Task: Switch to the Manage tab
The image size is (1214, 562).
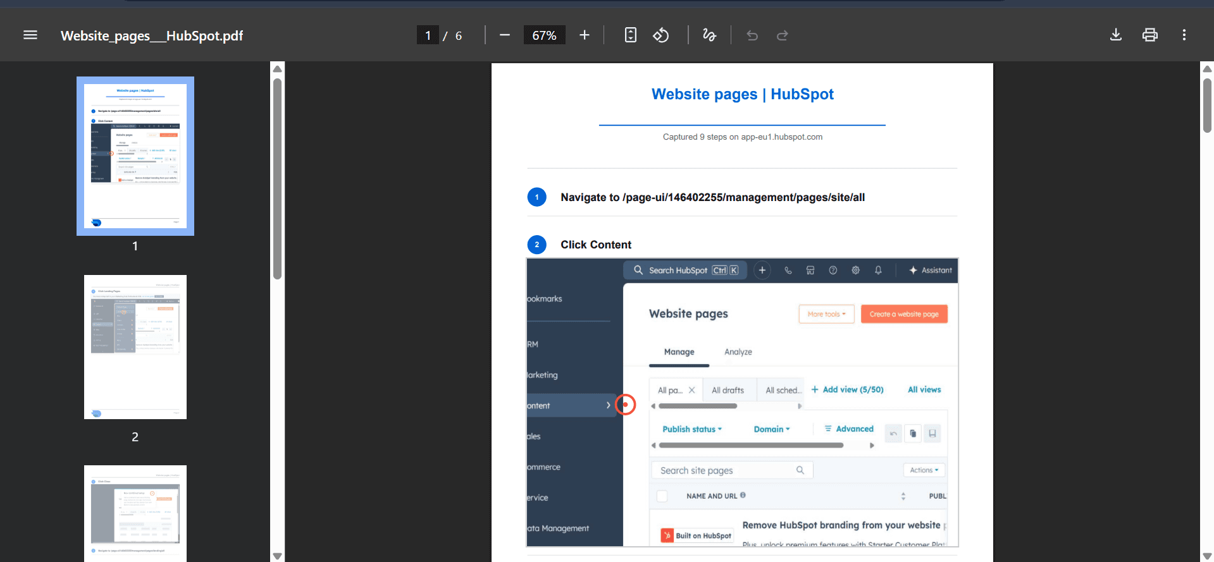Action: 679,352
